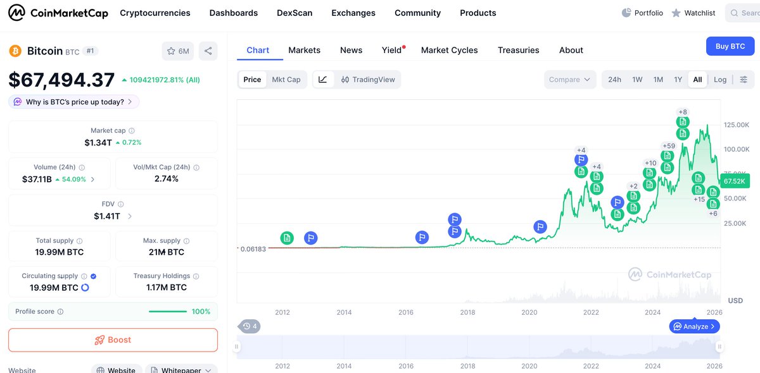Viewport: 760px width, 373px height.
Task: Set chart range to 24h
Action: (x=615, y=80)
